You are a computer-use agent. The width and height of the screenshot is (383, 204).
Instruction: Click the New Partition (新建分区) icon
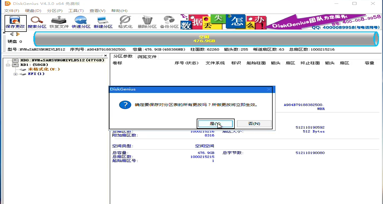(103, 23)
